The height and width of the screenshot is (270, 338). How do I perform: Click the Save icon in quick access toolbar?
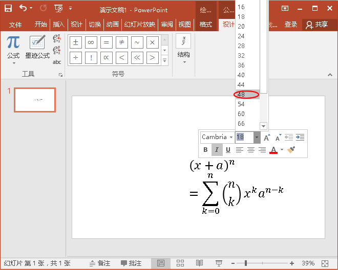pyautogui.click(x=8, y=8)
